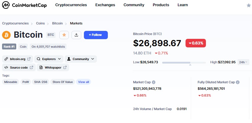Click the CoinMarketCap logo
The width and height of the screenshot is (252, 123).
coord(25,5)
